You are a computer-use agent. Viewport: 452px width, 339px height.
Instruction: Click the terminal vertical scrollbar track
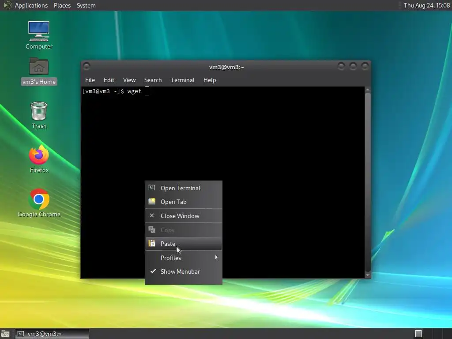368,182
